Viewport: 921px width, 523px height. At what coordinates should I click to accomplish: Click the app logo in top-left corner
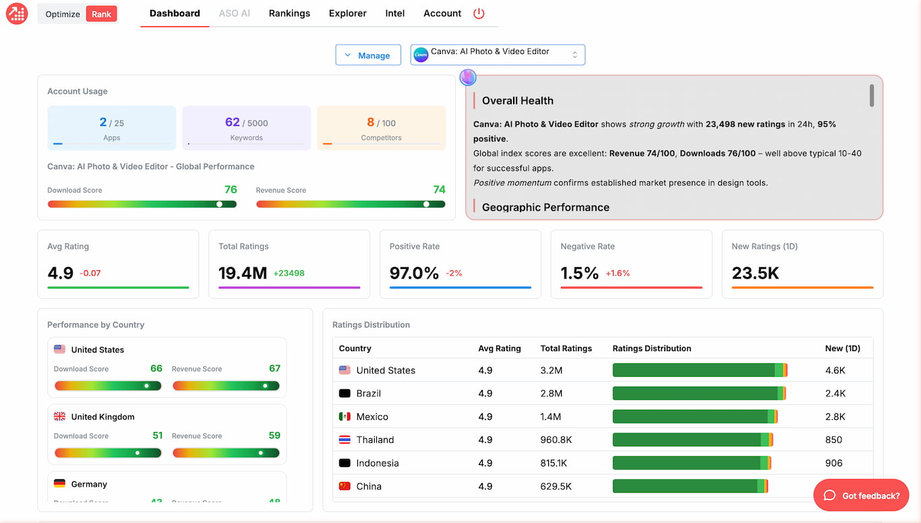(16, 13)
